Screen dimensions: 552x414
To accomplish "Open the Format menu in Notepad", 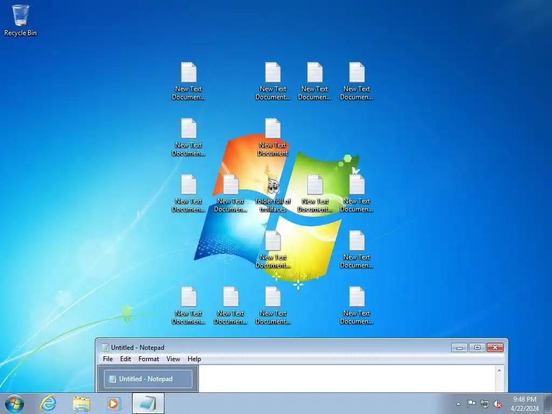I will tap(149, 358).
